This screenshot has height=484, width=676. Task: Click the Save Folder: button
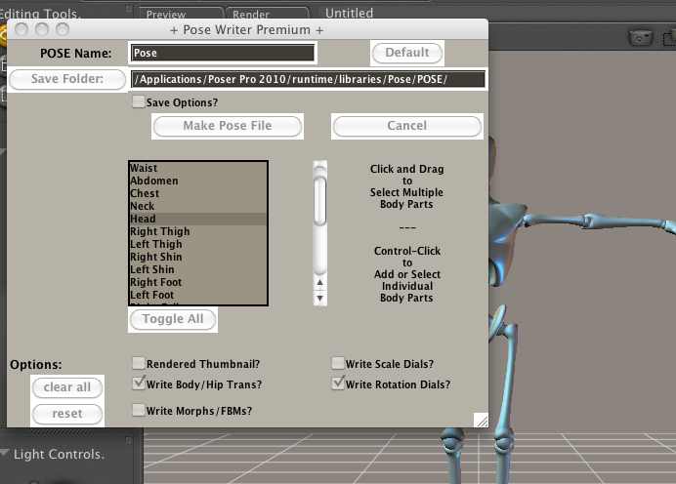[x=67, y=79]
